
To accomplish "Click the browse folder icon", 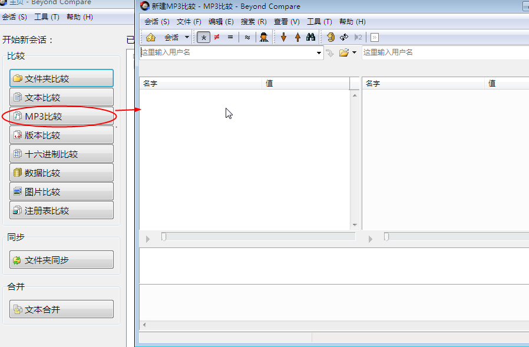I will click(x=344, y=52).
